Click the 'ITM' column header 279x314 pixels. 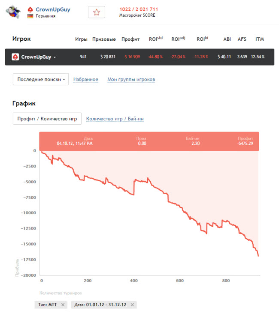pyautogui.click(x=260, y=39)
